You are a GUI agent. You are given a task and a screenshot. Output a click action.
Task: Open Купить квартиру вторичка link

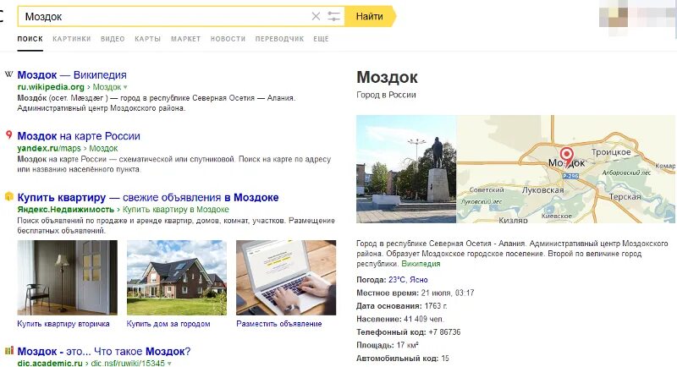63,324
